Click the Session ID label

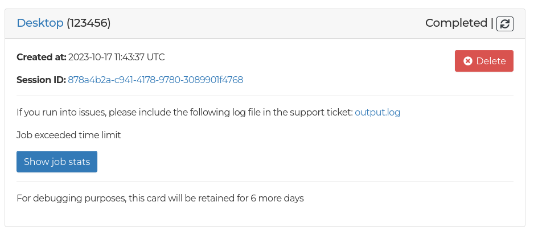coord(41,80)
